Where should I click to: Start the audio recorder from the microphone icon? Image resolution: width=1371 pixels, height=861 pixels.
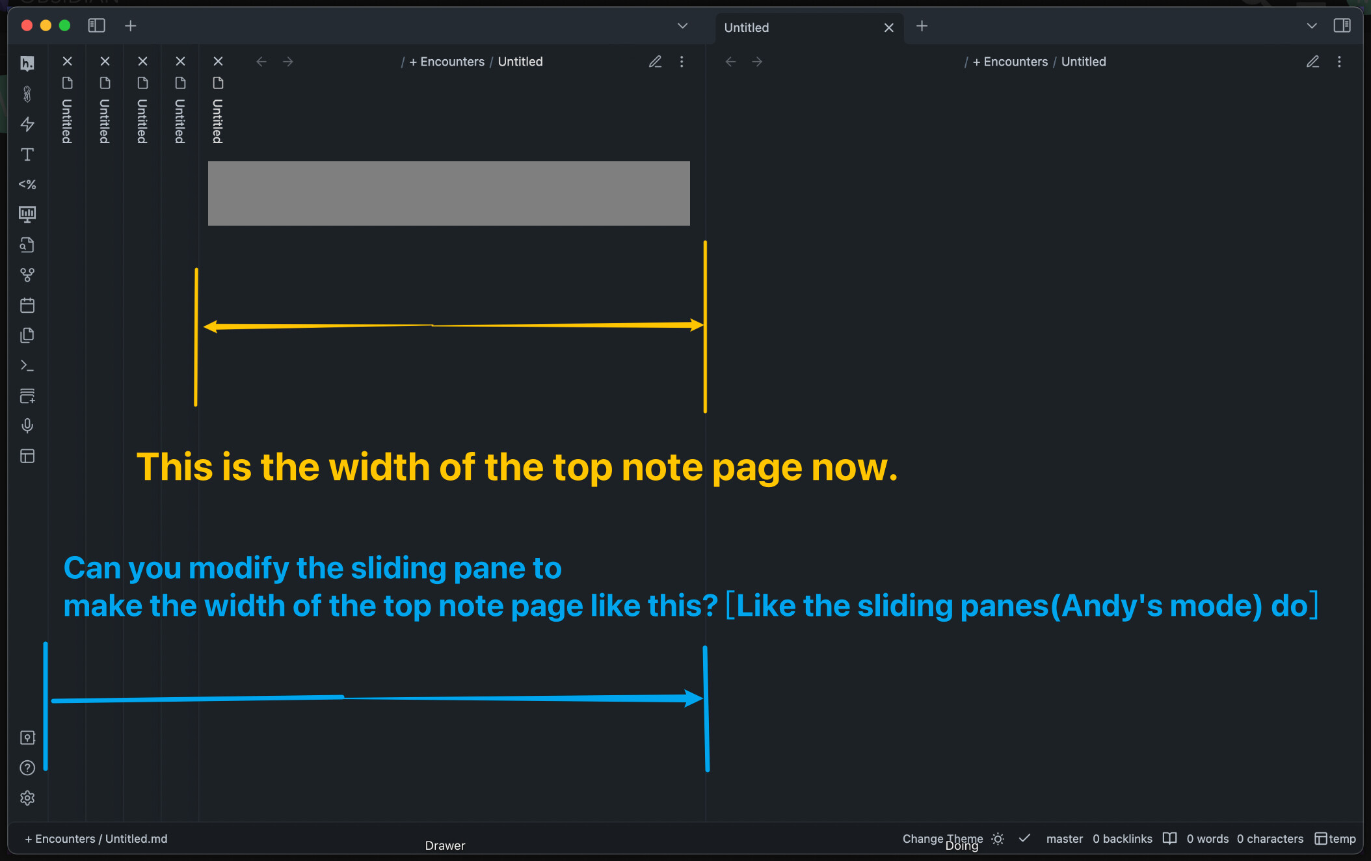coord(27,425)
